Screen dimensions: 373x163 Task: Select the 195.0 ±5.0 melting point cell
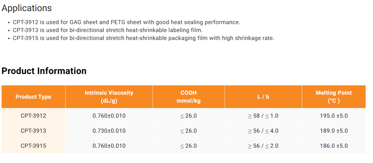pos(334,116)
